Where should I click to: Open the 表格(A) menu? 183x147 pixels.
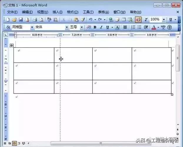pos(103,12)
